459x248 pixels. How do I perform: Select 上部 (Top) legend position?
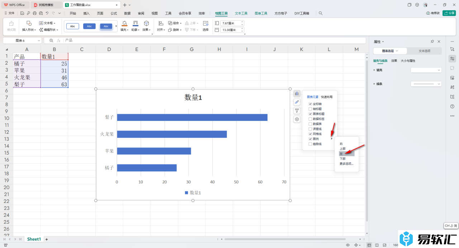click(x=343, y=149)
